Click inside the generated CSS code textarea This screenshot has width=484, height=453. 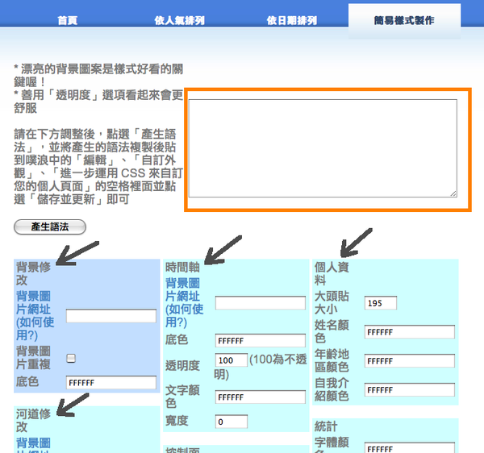[323, 148]
